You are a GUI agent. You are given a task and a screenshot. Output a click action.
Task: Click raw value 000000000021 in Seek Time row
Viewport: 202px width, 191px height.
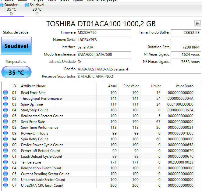click(x=180, y=127)
